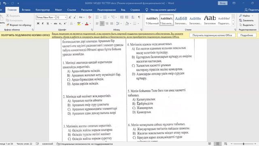
Task: Open the font color dropdown arrow
Action: click(90, 24)
